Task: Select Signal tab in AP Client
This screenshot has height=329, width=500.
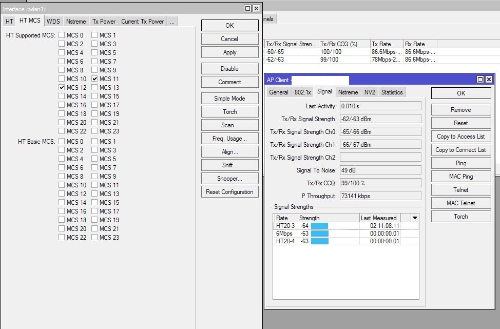Action: (x=324, y=91)
